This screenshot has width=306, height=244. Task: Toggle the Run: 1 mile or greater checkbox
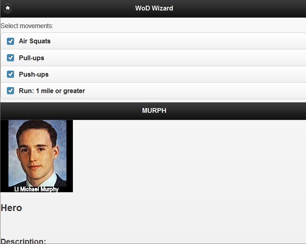153,91
